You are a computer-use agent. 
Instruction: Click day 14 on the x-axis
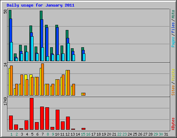tap(78, 134)
